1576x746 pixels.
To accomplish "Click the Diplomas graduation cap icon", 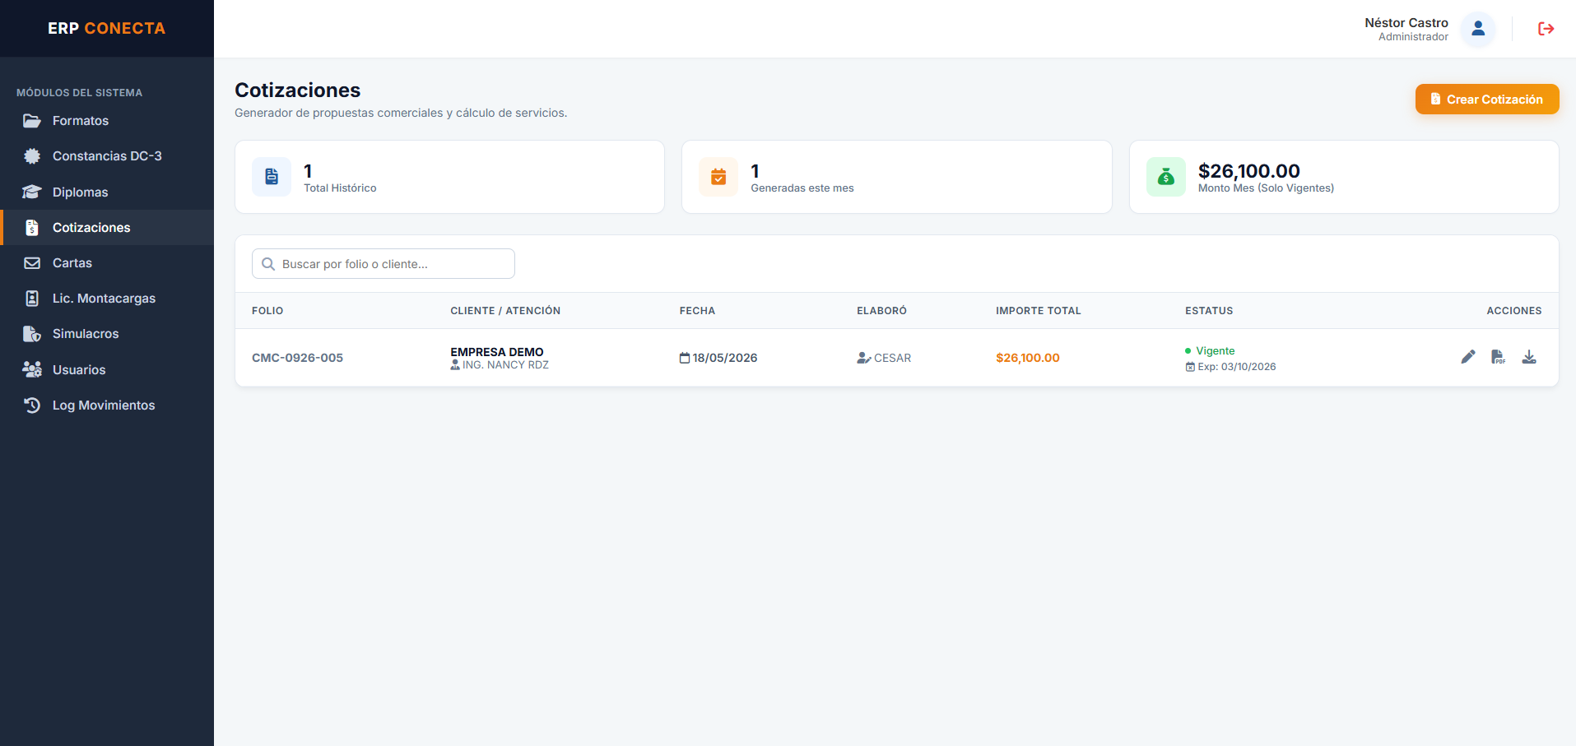I will point(32,192).
